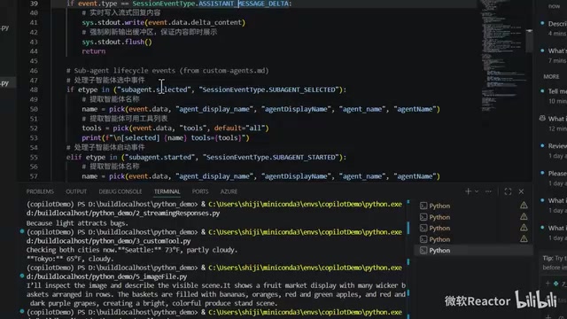Open chat session 'What i' from 12 mins ago

[553, 123]
